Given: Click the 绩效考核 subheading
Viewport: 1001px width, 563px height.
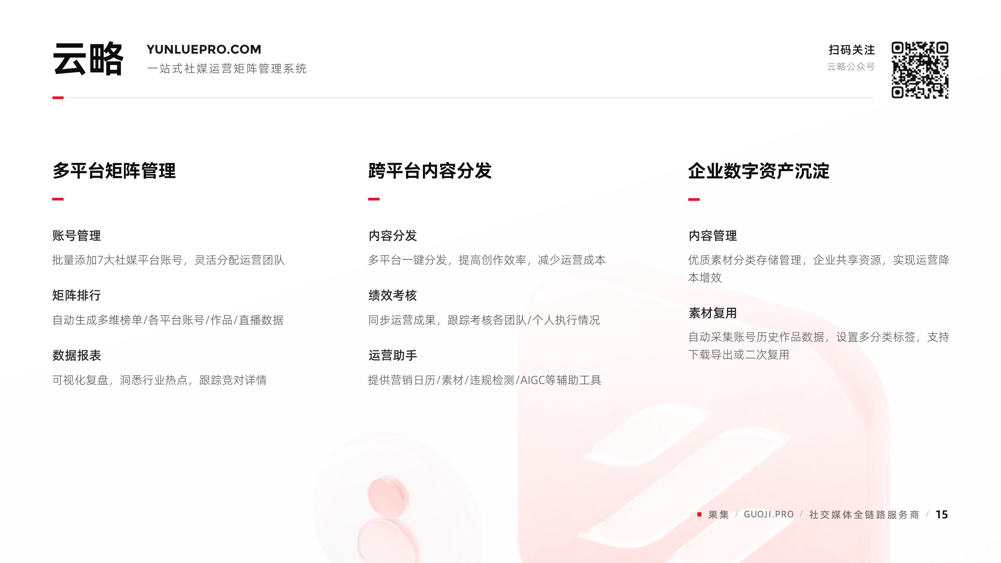Looking at the screenshot, I should (393, 296).
